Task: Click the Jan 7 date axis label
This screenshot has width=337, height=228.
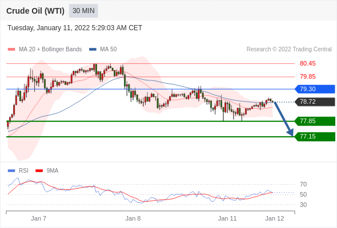Action: (x=38, y=218)
